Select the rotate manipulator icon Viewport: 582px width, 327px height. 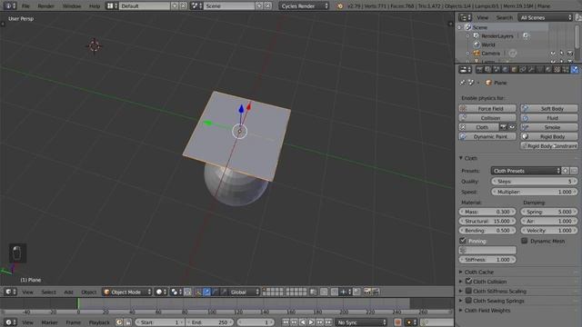coord(215,292)
